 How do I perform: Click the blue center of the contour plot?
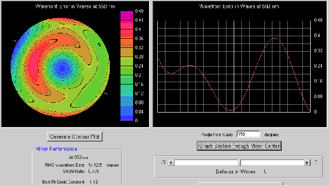pos(62,68)
